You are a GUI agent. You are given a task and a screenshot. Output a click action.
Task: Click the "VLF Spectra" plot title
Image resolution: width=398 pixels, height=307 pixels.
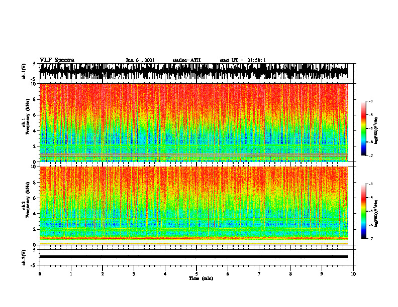[57, 60]
